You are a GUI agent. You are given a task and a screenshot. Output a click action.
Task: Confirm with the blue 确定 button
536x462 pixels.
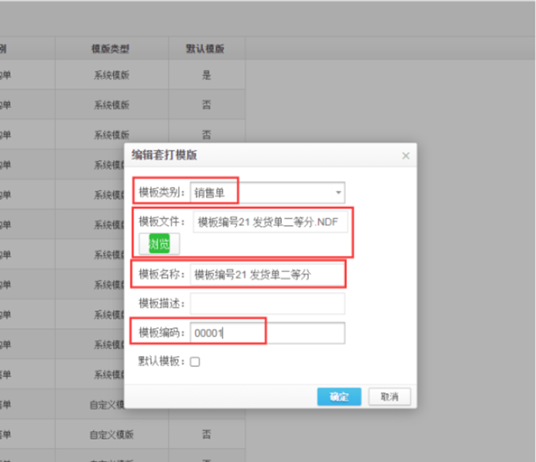click(339, 397)
